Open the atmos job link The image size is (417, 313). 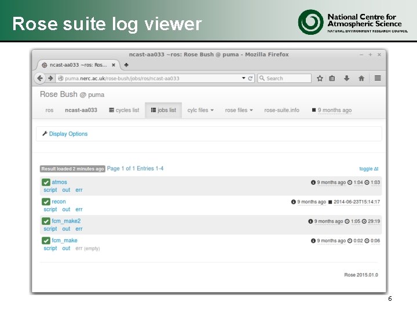pos(59,182)
